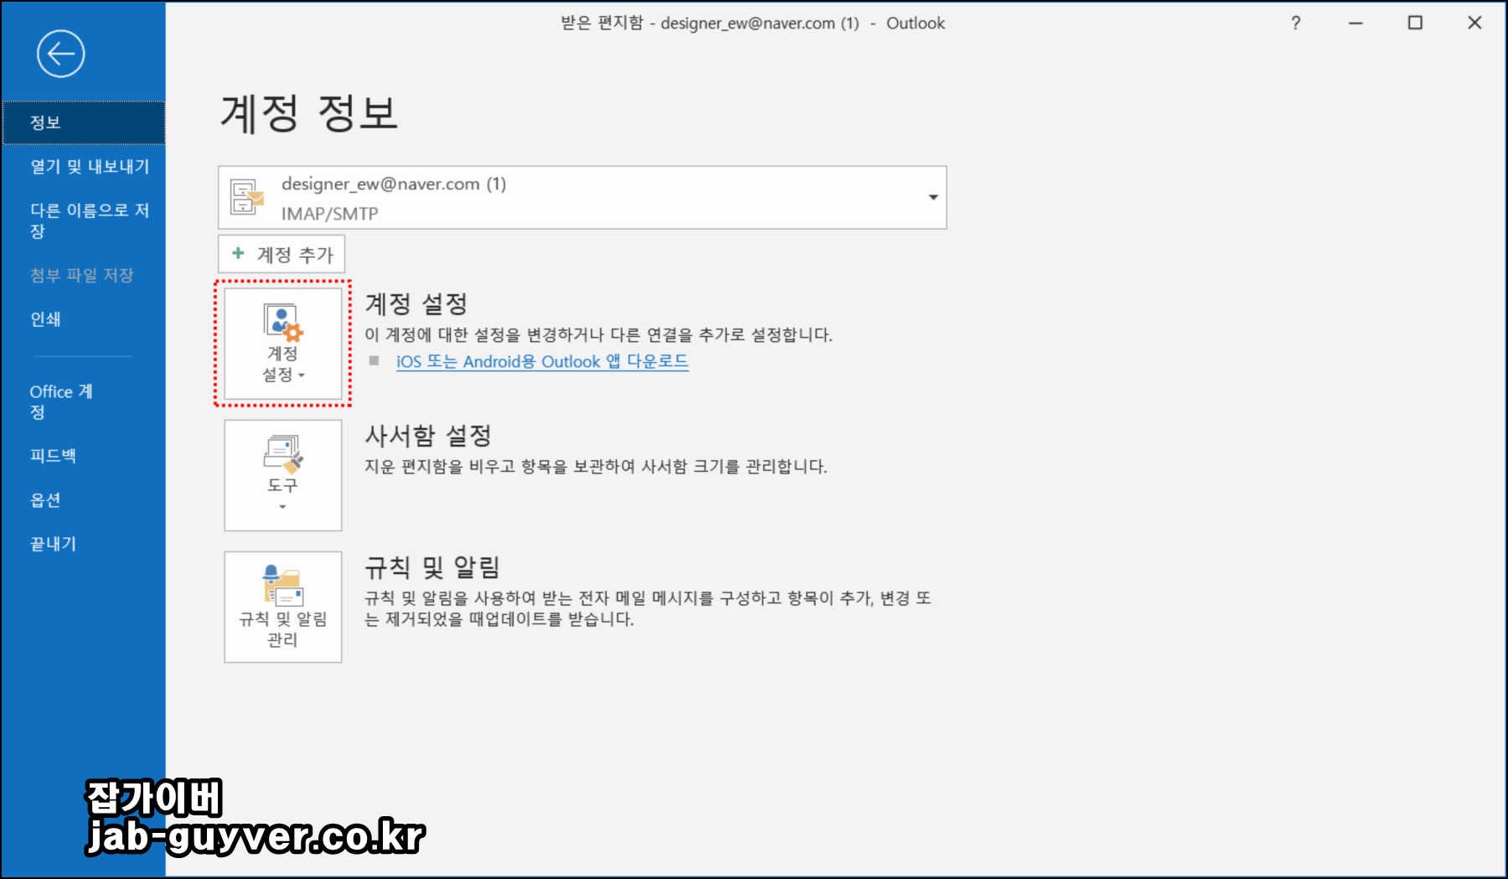Click the account icon beside designer_ew@naver.com
Screen dimensions: 1508x879
pyautogui.click(x=247, y=197)
